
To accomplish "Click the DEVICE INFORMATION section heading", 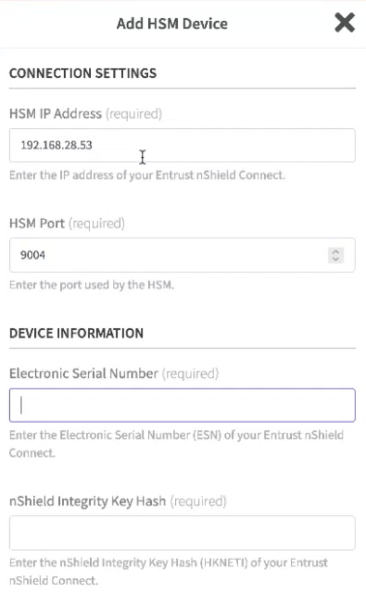I will 76,333.
